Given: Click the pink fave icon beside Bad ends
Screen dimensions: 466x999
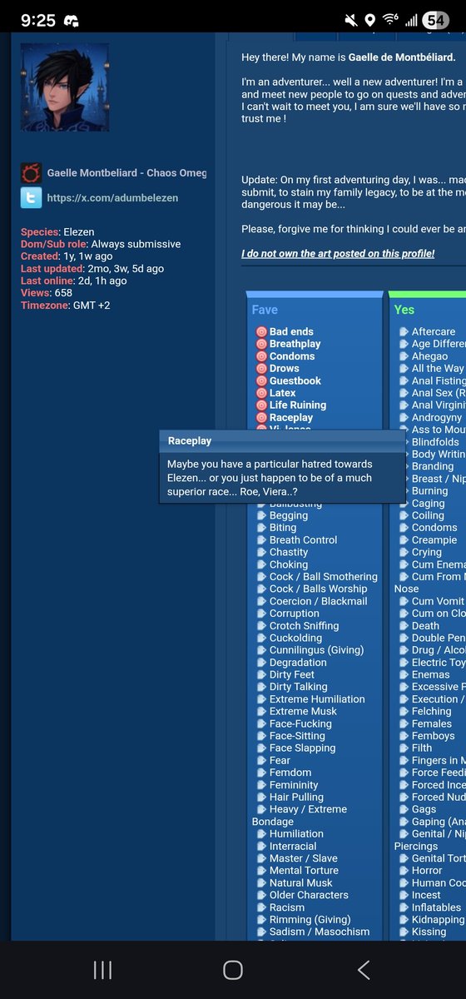Looking at the screenshot, I should (x=261, y=332).
